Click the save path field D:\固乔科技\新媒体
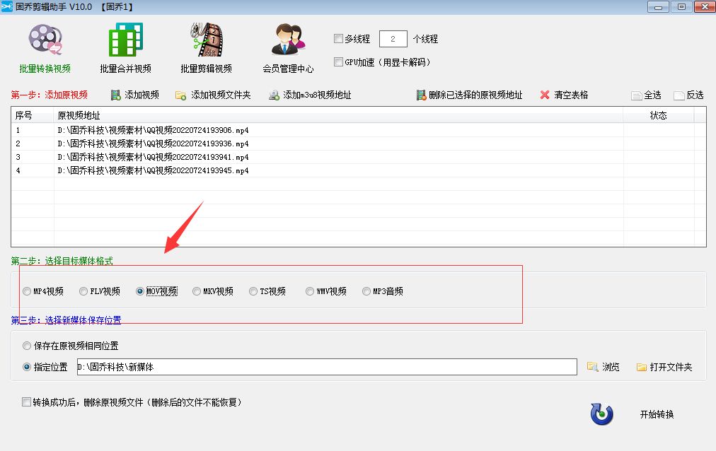 (x=327, y=367)
